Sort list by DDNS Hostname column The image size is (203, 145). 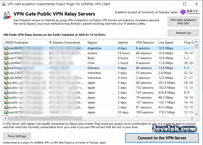(25, 43)
